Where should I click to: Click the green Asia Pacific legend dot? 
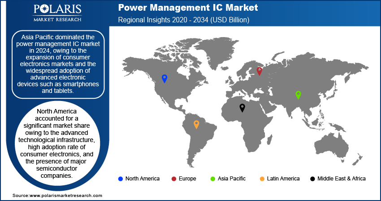click(x=212, y=179)
